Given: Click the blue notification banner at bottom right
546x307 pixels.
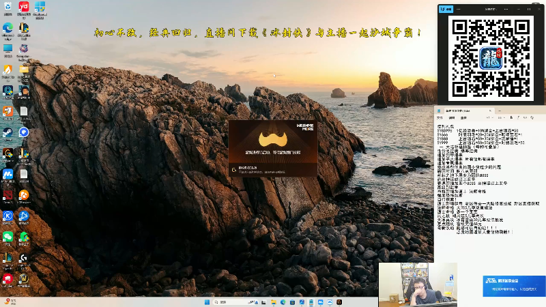Looking at the screenshot, I should click(x=514, y=286).
